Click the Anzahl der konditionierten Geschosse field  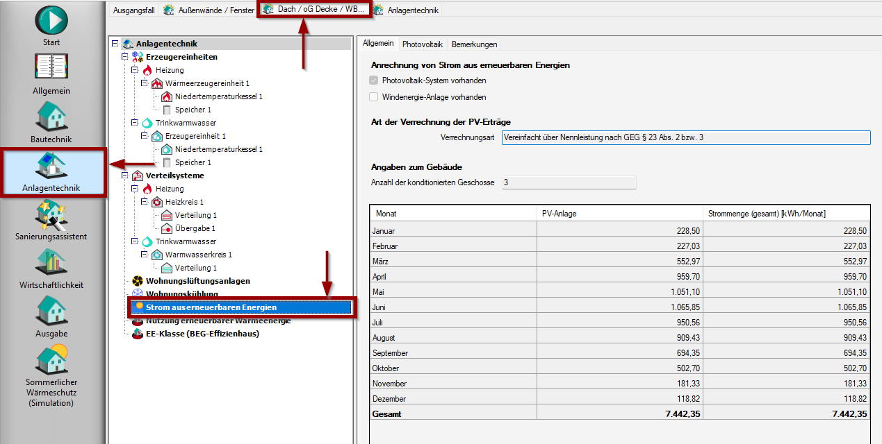(x=569, y=182)
